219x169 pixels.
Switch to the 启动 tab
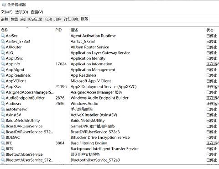pyautogui.click(x=48, y=19)
